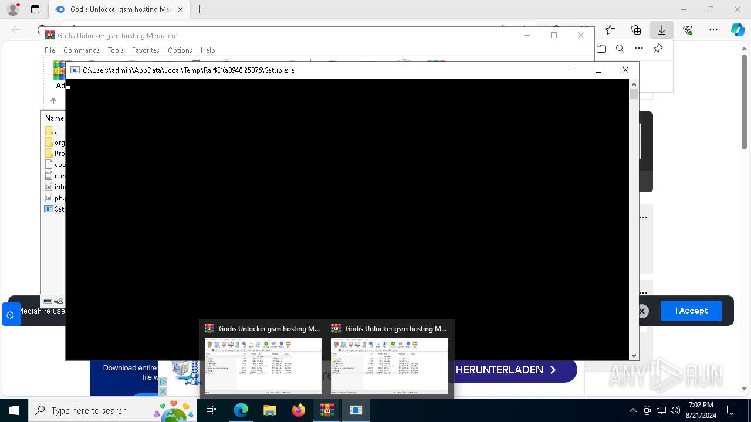Screen dimensions: 751x422
Task: Open the Tools menu in WinRAR
Action: point(116,50)
